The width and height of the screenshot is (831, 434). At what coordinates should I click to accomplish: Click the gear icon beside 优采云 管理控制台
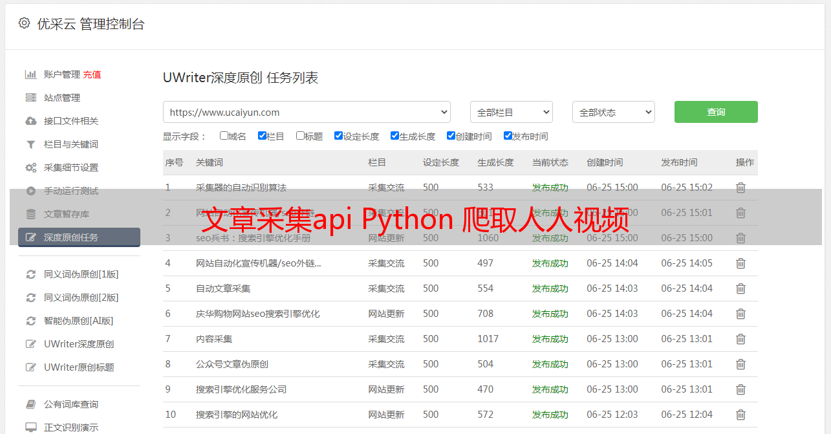[x=24, y=23]
